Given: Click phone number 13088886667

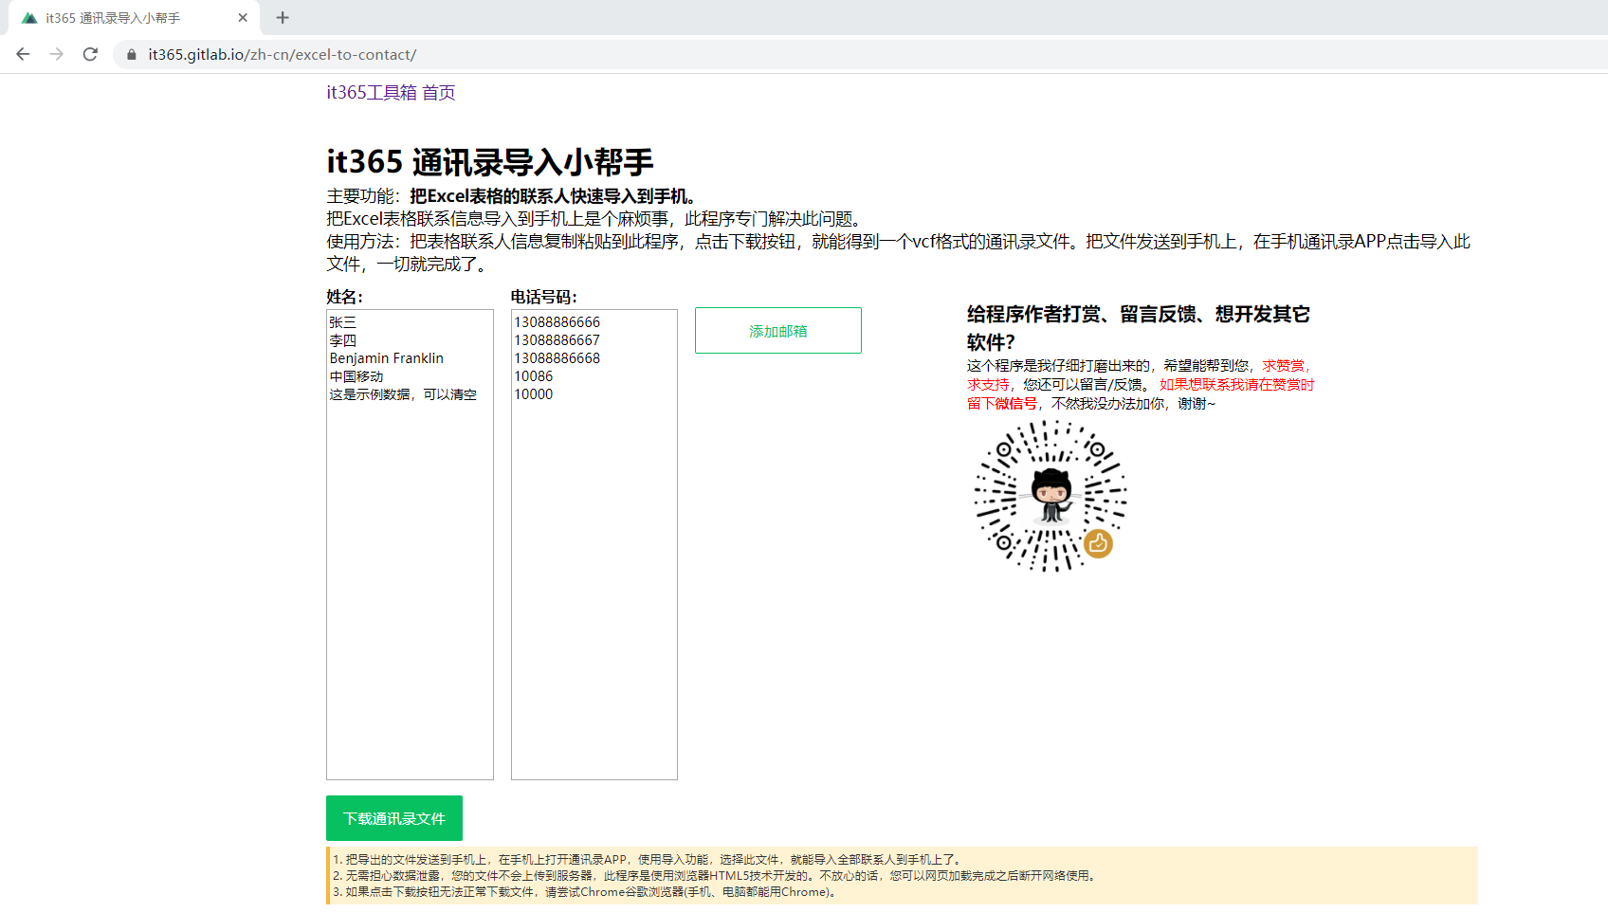Looking at the screenshot, I should [x=557, y=340].
